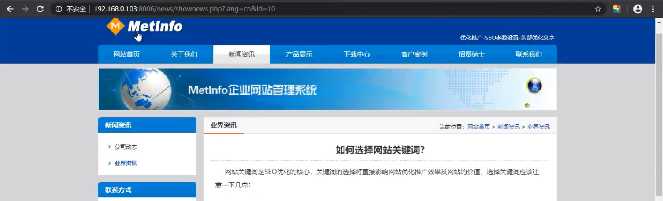
Task: Click the browser back arrow
Action: [10, 9]
